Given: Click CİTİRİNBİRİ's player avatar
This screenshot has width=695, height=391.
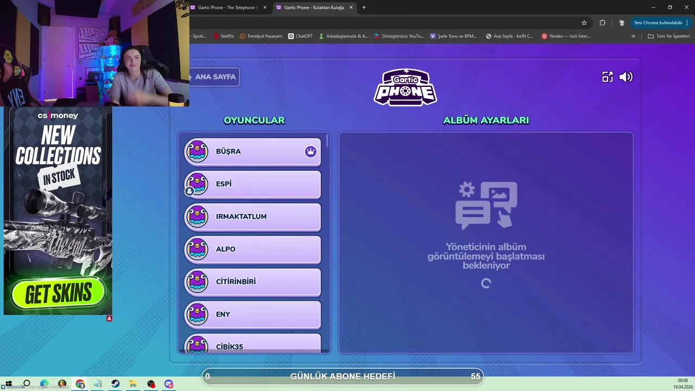Looking at the screenshot, I should pyautogui.click(x=197, y=282).
